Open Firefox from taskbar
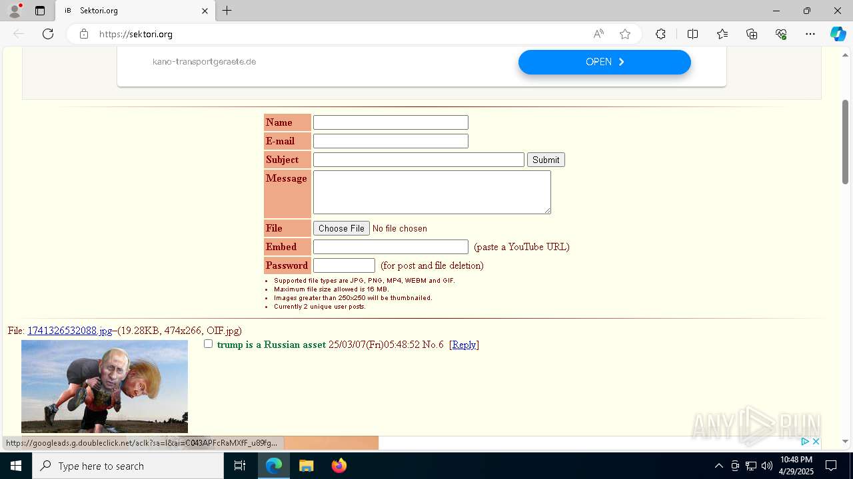The width and height of the screenshot is (853, 479). [x=339, y=466]
